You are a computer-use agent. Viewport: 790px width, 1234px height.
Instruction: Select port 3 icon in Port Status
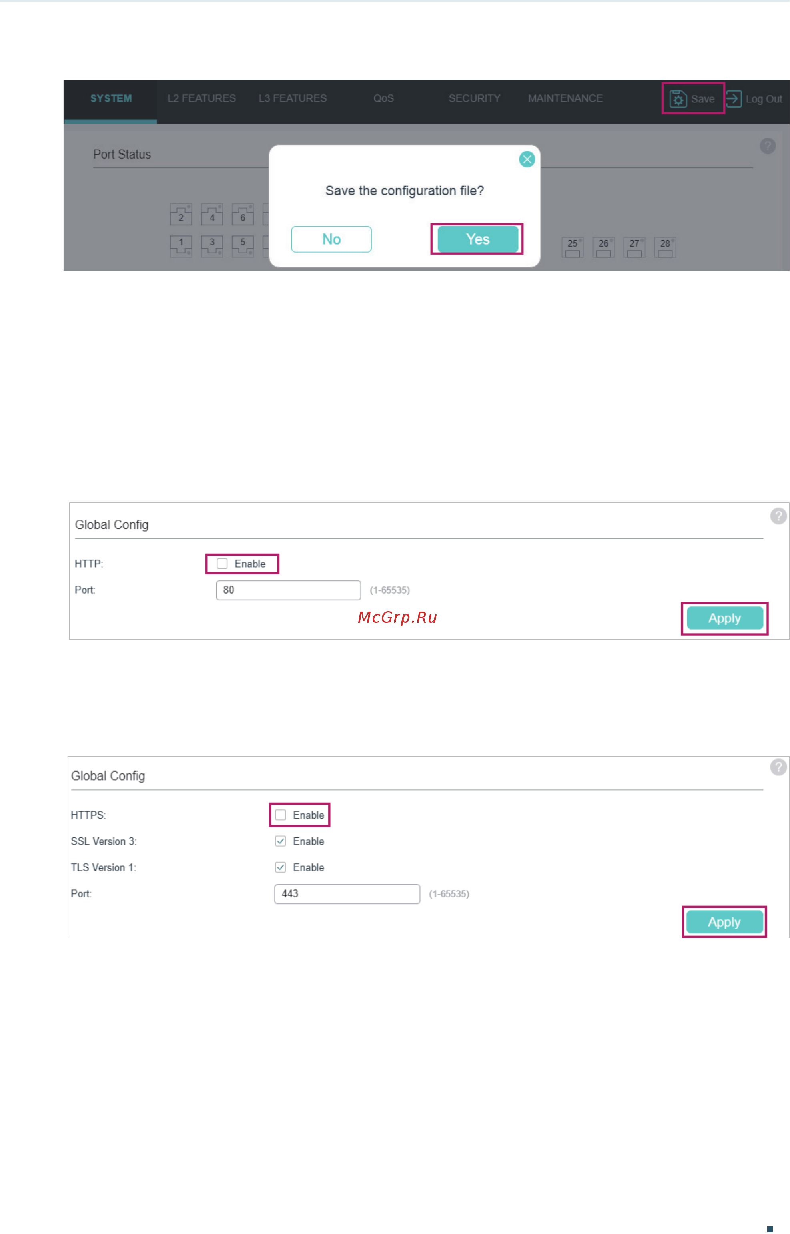pyautogui.click(x=212, y=246)
